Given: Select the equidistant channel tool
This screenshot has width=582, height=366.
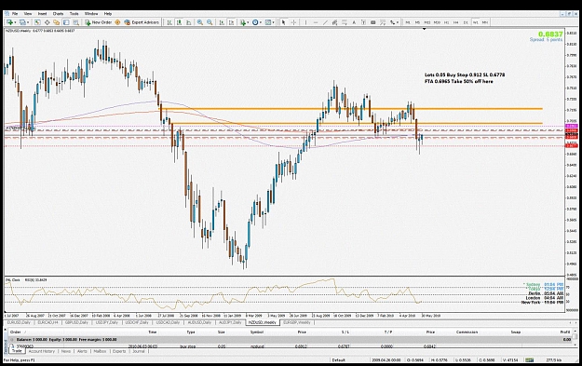Looking at the screenshot, I should click(334, 22).
